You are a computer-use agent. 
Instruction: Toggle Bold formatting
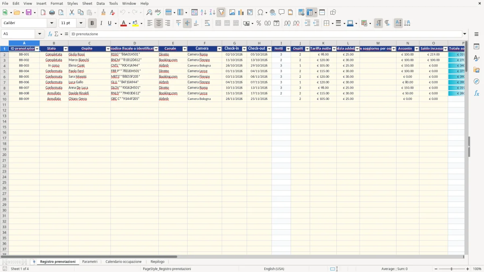pos(92,23)
